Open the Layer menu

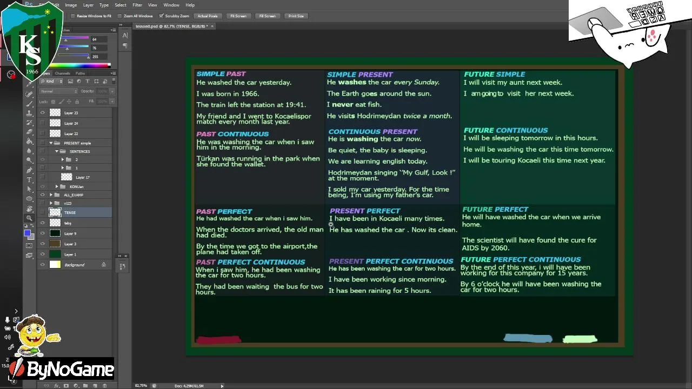click(x=88, y=5)
